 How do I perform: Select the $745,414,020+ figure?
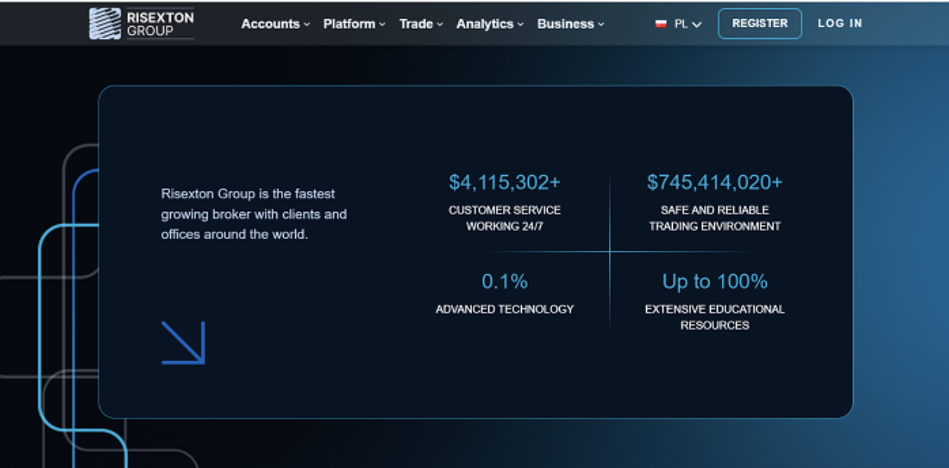point(715,182)
